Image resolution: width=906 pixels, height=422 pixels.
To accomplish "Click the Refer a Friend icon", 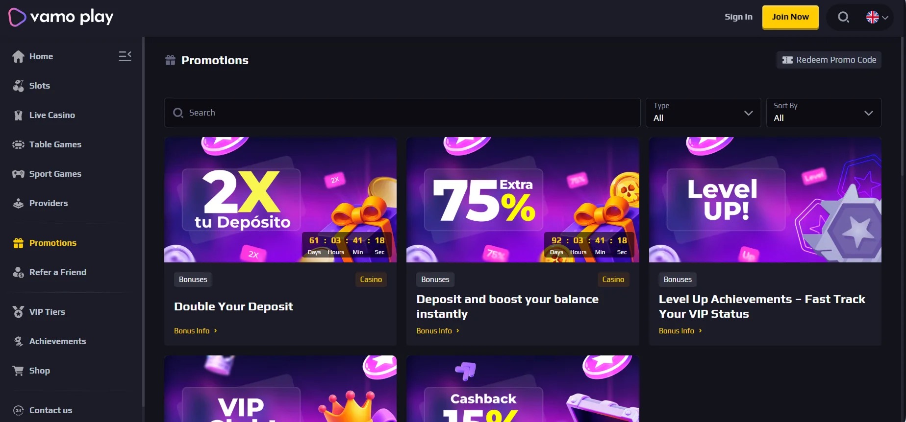I will pyautogui.click(x=19, y=272).
